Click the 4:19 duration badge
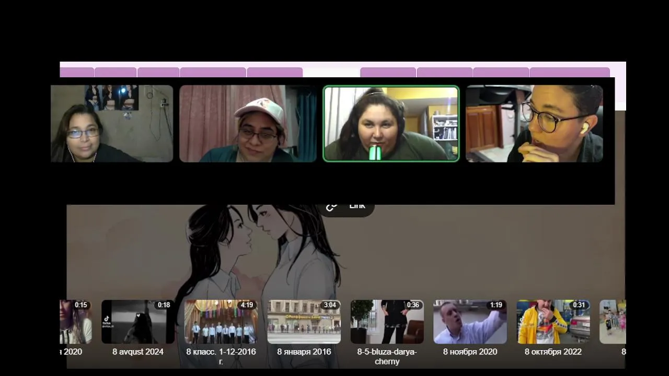The height and width of the screenshot is (376, 669). (247, 305)
